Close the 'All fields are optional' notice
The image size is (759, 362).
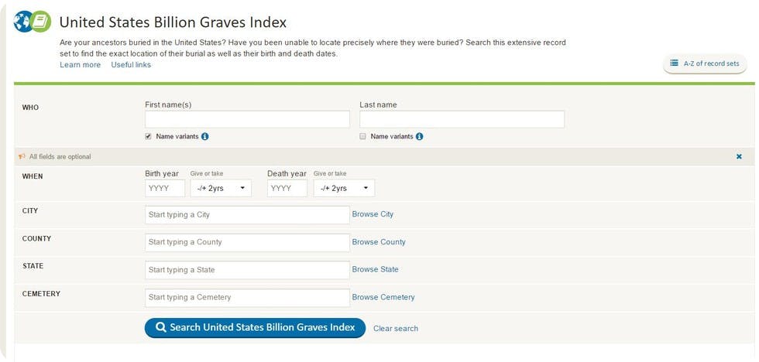(739, 156)
